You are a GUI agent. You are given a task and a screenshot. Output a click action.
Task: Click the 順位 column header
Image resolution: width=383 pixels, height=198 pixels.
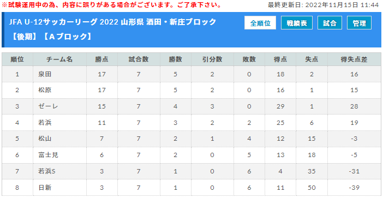(17, 59)
